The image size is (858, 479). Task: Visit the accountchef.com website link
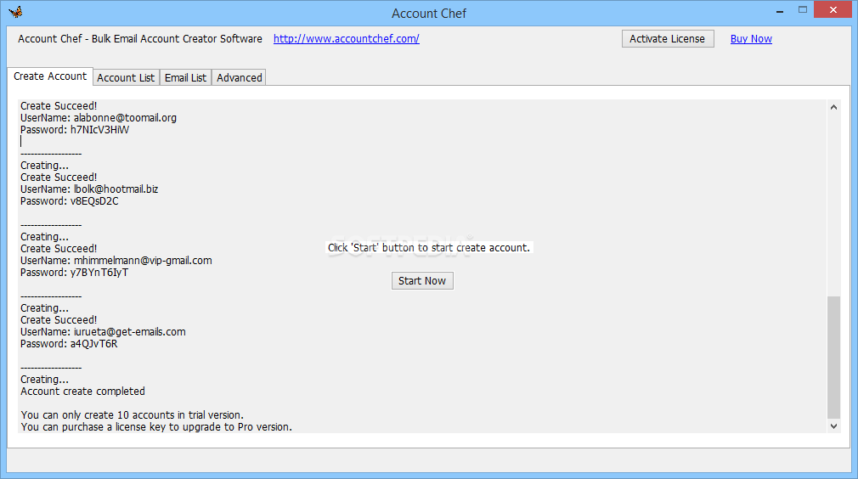click(347, 39)
